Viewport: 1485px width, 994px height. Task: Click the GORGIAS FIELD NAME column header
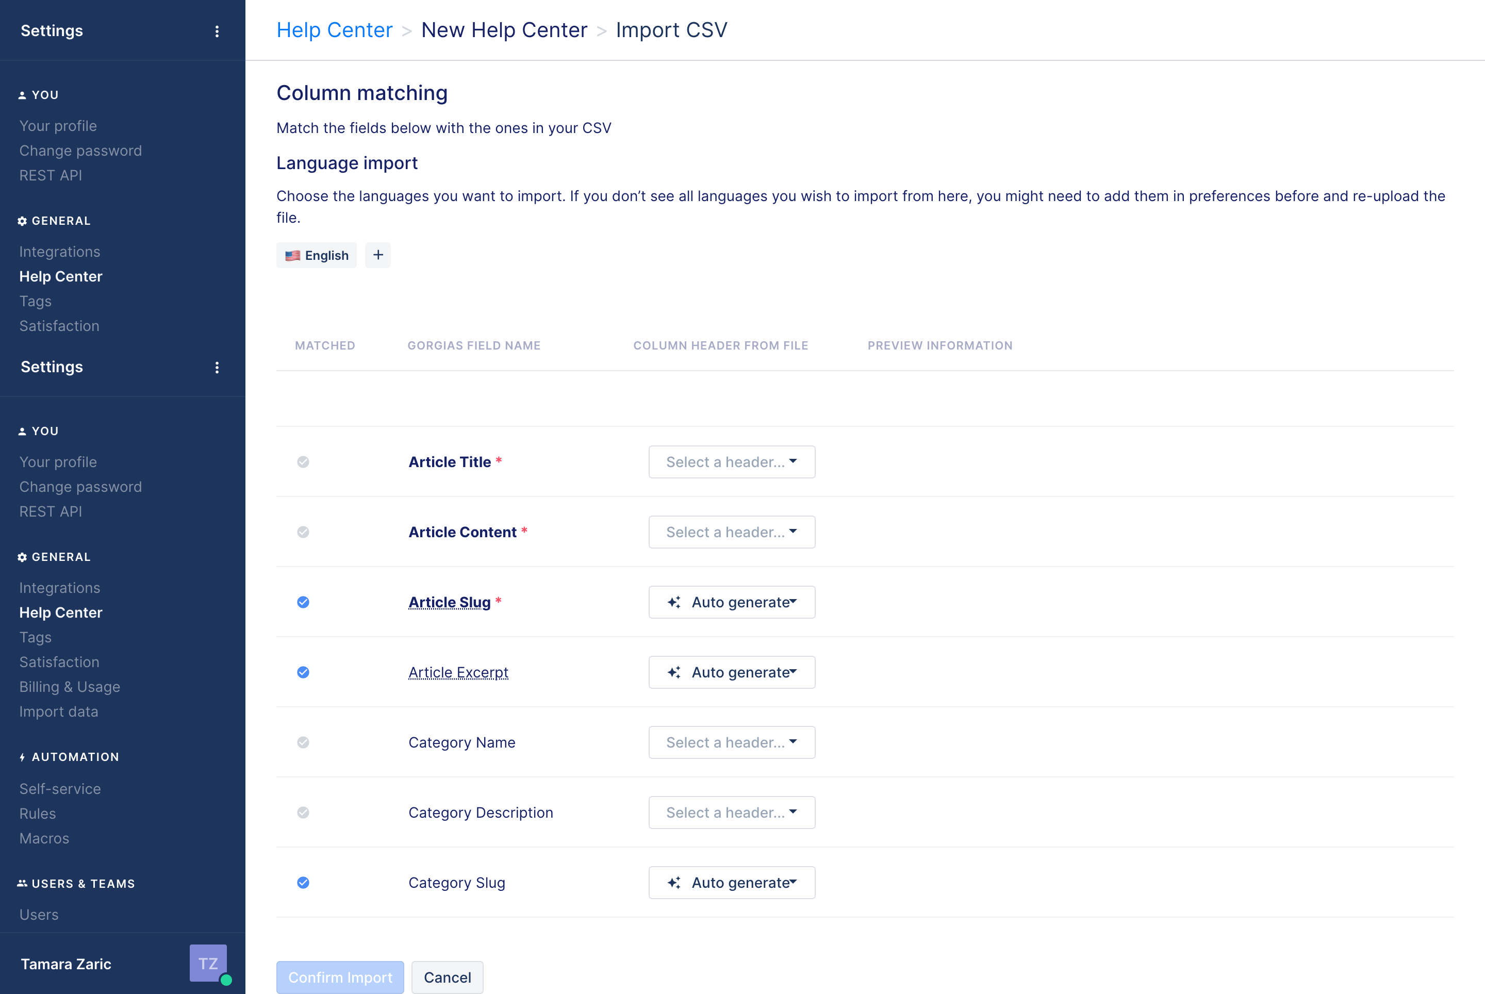point(474,345)
